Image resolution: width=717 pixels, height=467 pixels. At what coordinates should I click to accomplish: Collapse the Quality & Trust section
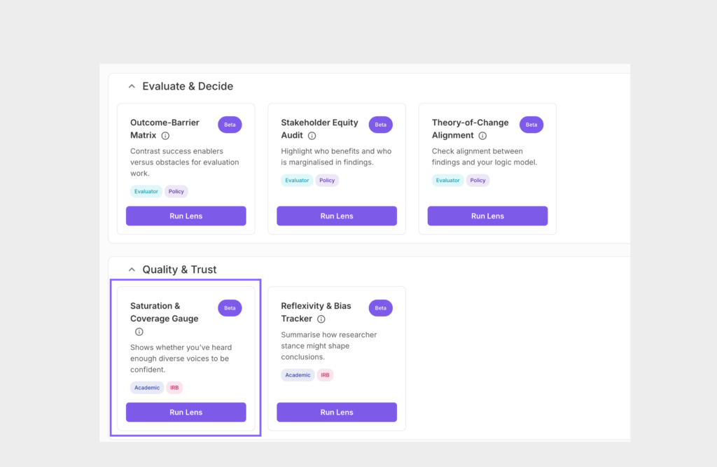point(132,270)
